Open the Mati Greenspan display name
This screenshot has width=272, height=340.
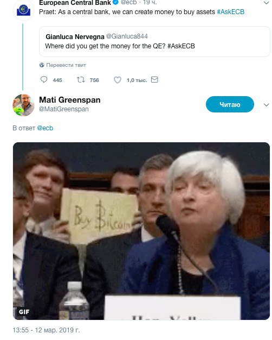(x=70, y=100)
